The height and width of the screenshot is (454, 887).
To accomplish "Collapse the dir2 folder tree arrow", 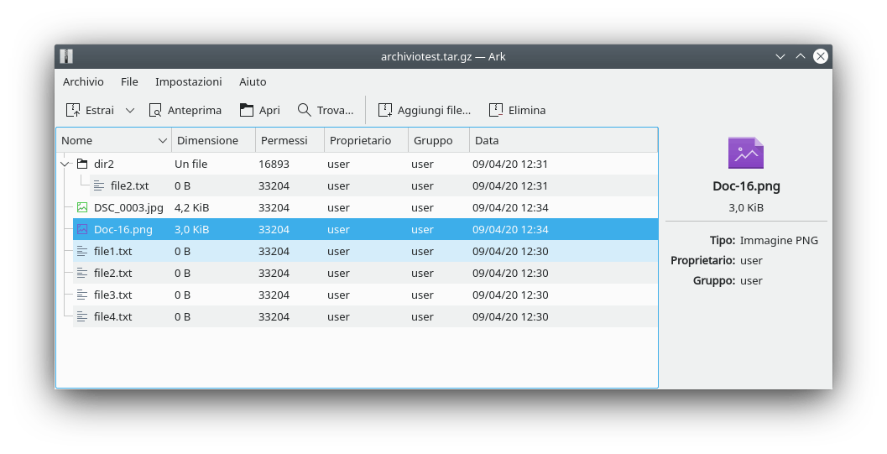I will click(65, 164).
